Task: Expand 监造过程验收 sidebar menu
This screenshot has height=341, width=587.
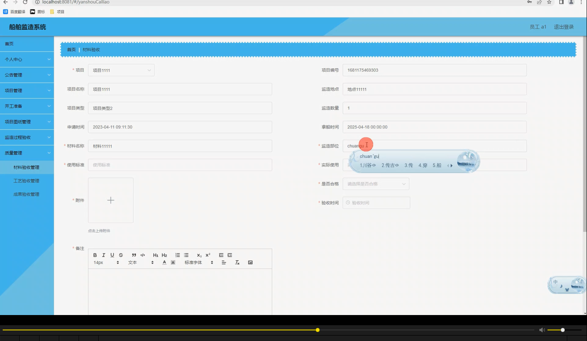Action: 27,137
